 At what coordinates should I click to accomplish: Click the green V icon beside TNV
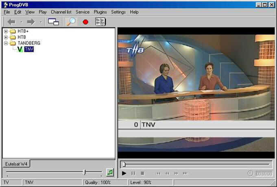20,49
